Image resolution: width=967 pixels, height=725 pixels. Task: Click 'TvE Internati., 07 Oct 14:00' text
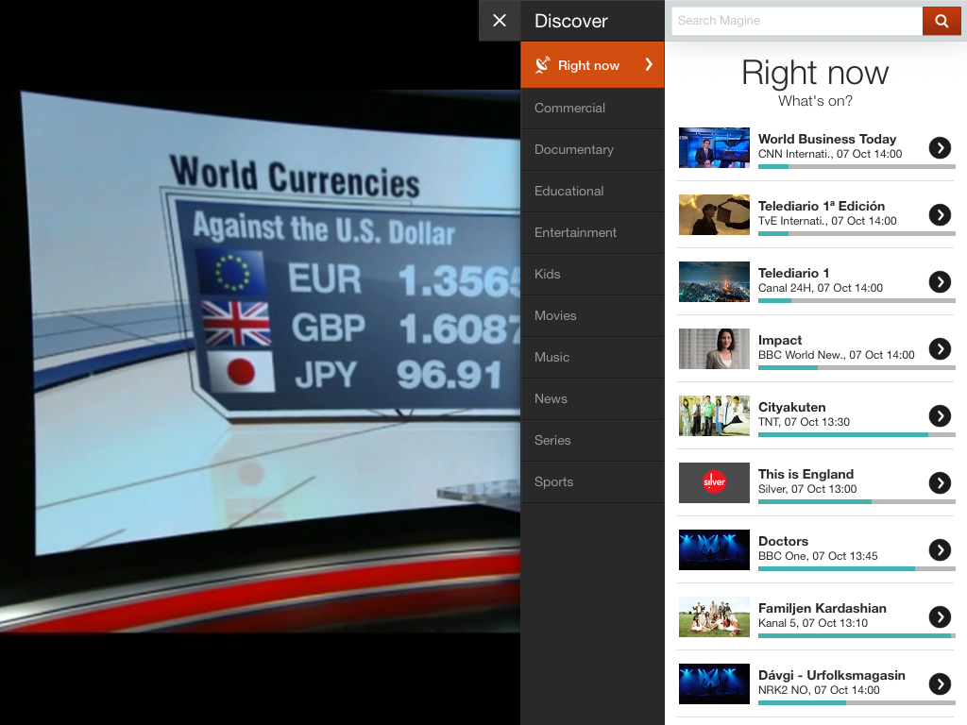coord(827,221)
